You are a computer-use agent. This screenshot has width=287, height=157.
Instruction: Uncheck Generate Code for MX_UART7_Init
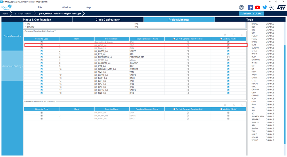coord(41,51)
